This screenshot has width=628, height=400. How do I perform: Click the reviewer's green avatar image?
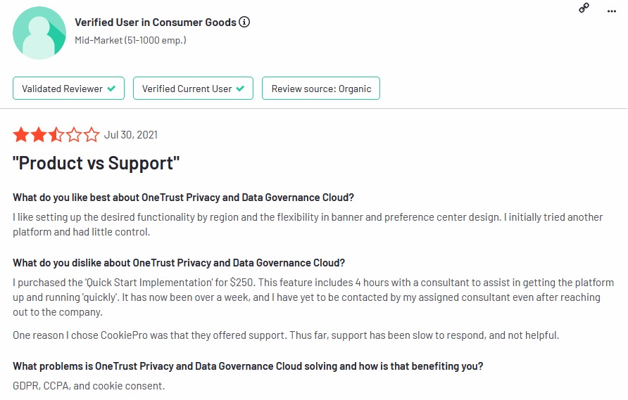point(40,33)
